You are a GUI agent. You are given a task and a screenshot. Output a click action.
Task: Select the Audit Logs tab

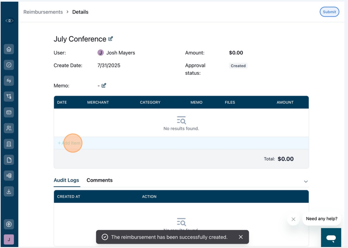(x=66, y=180)
